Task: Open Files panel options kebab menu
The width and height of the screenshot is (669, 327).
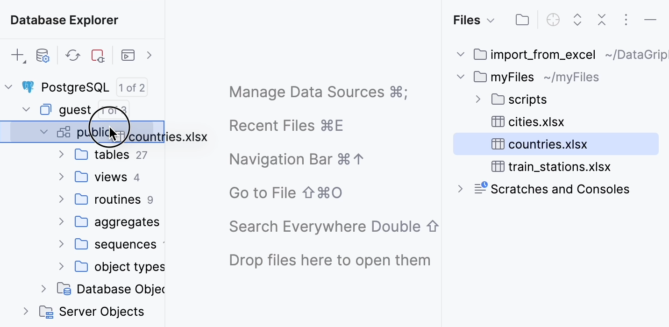Action: coord(626,20)
